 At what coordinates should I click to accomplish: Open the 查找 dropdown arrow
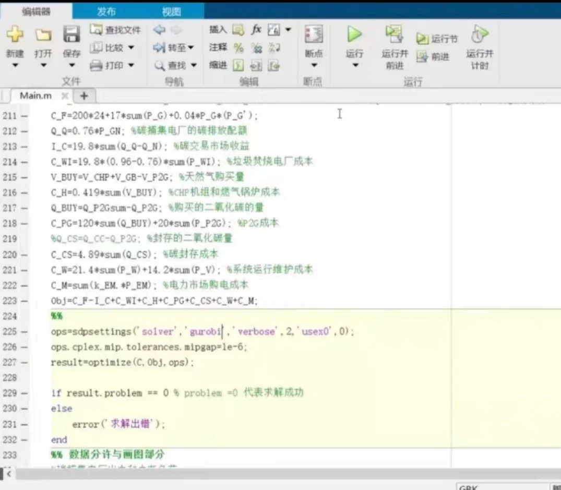(194, 65)
